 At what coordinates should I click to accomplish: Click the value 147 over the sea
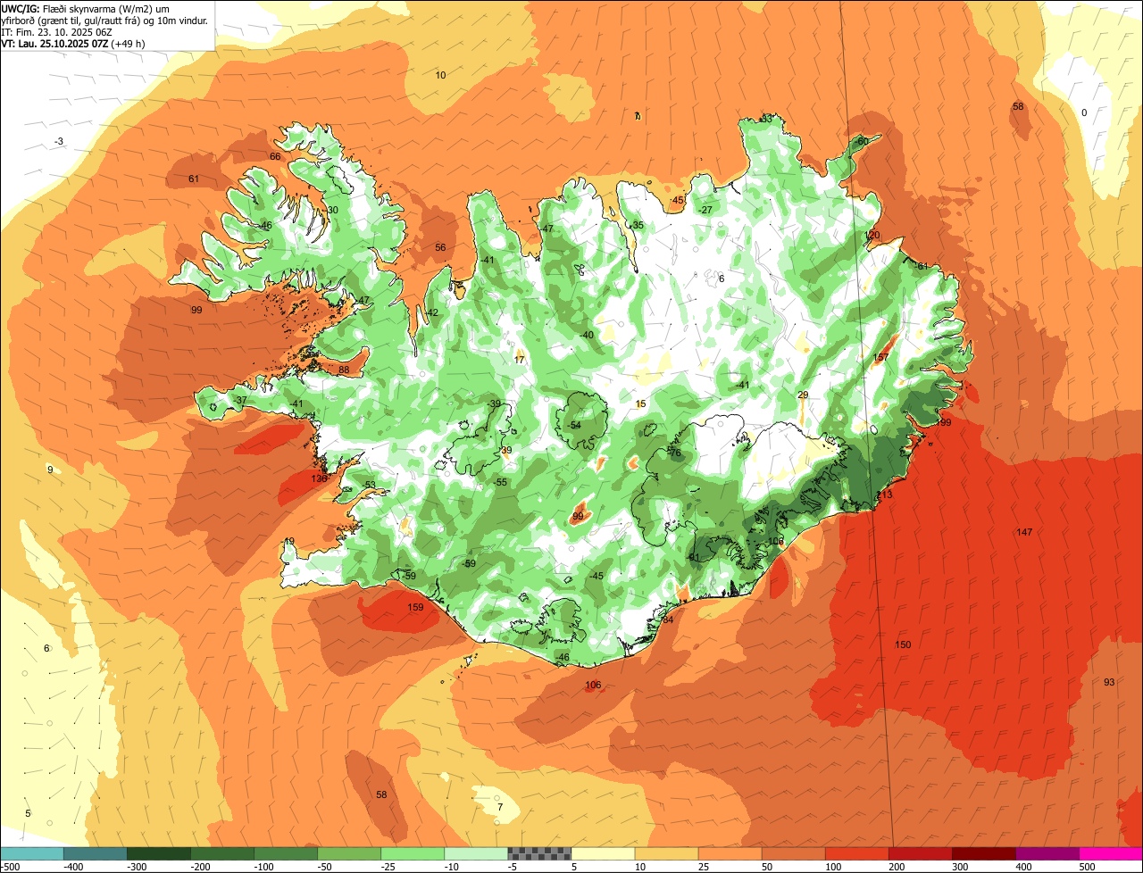[x=1024, y=532]
